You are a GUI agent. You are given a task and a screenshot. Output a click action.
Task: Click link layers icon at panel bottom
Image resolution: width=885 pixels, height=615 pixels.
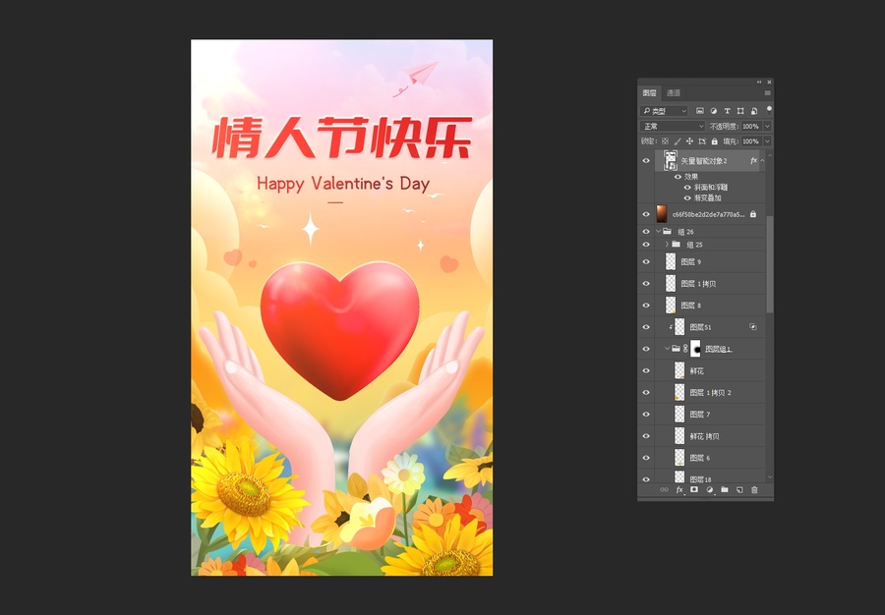(665, 490)
